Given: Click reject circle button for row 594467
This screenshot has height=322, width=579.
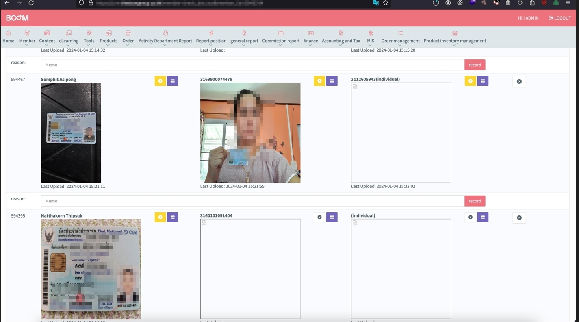Looking at the screenshot, I should point(519,81).
